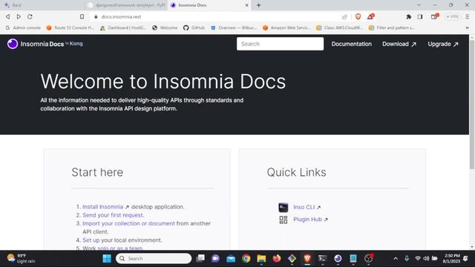Click the microphone icon in the system tray
The width and height of the screenshot is (475, 267).
[407, 258]
